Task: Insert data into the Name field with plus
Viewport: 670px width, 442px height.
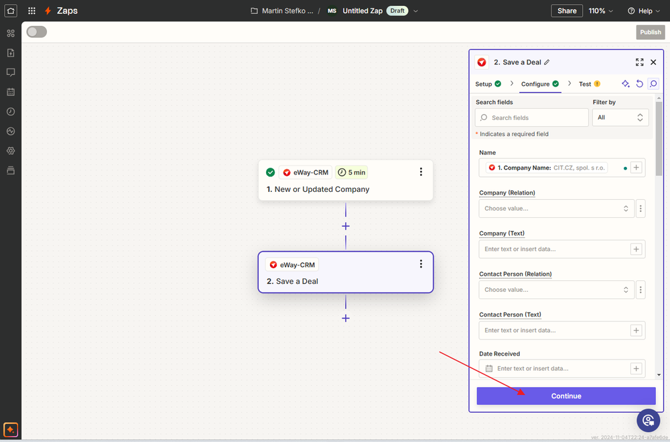Action: pyautogui.click(x=636, y=168)
